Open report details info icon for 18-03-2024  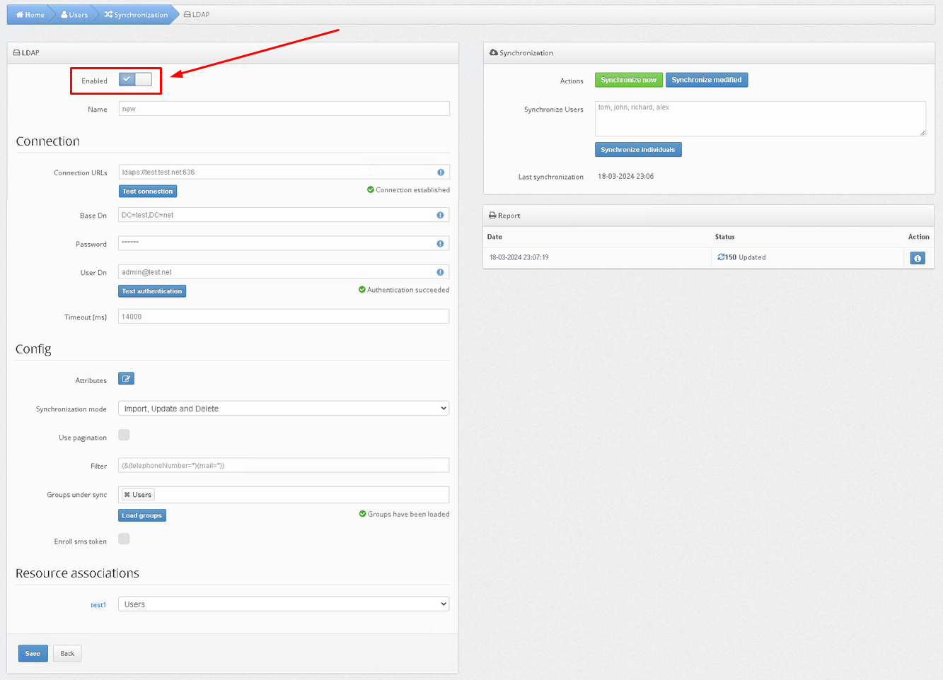[918, 258]
